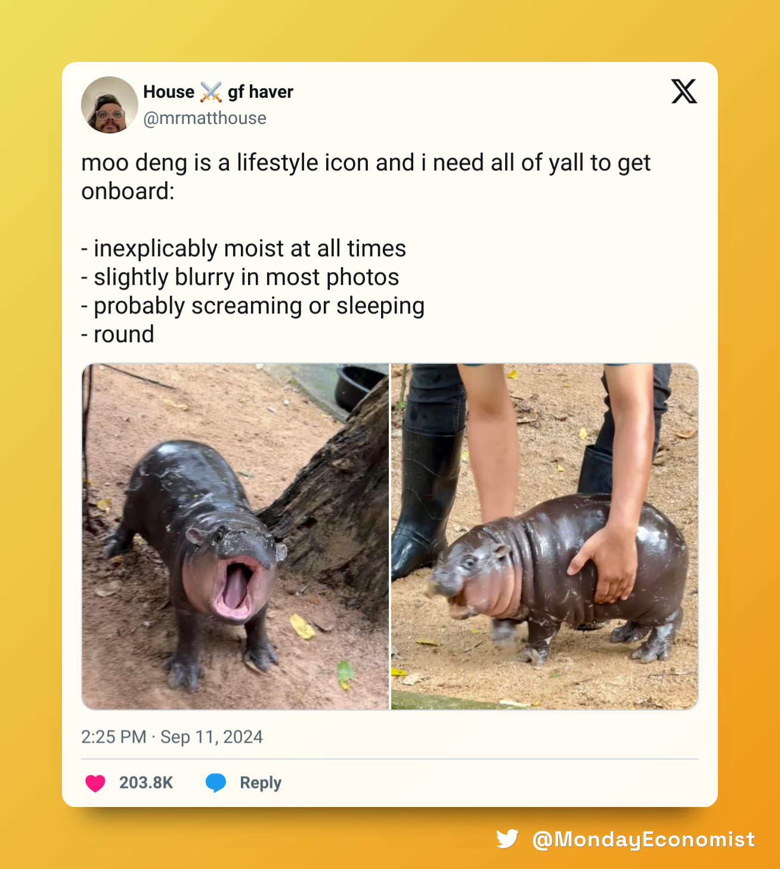Open the author's profile avatar
780x869 pixels.
110,105
